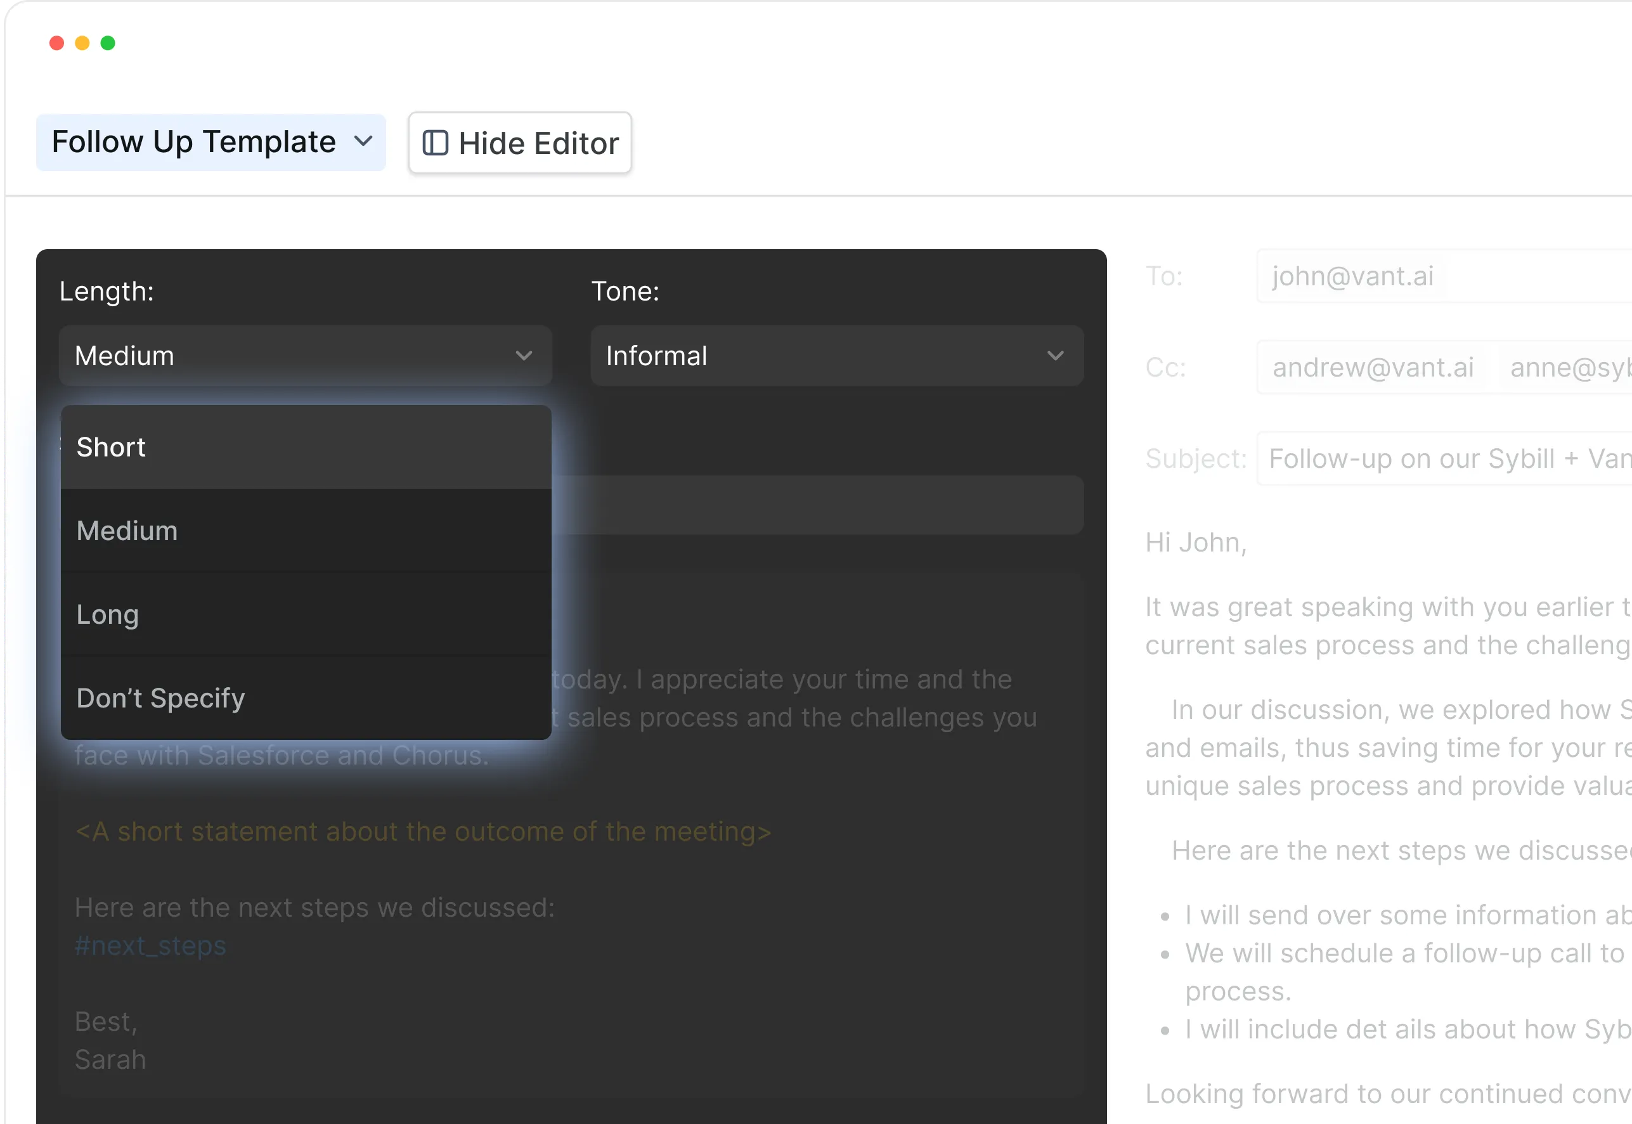Expand the Length dropdown showing Medium
1632x1124 pixels.
click(x=305, y=356)
